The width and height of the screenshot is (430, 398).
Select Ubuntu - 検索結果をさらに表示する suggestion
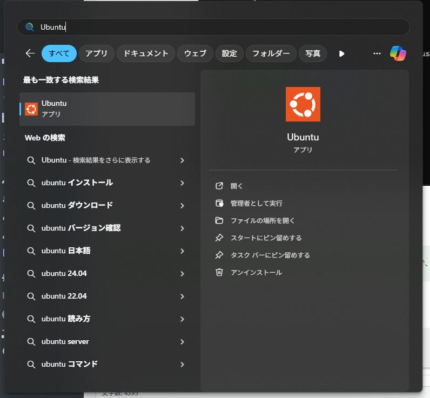[x=107, y=160]
